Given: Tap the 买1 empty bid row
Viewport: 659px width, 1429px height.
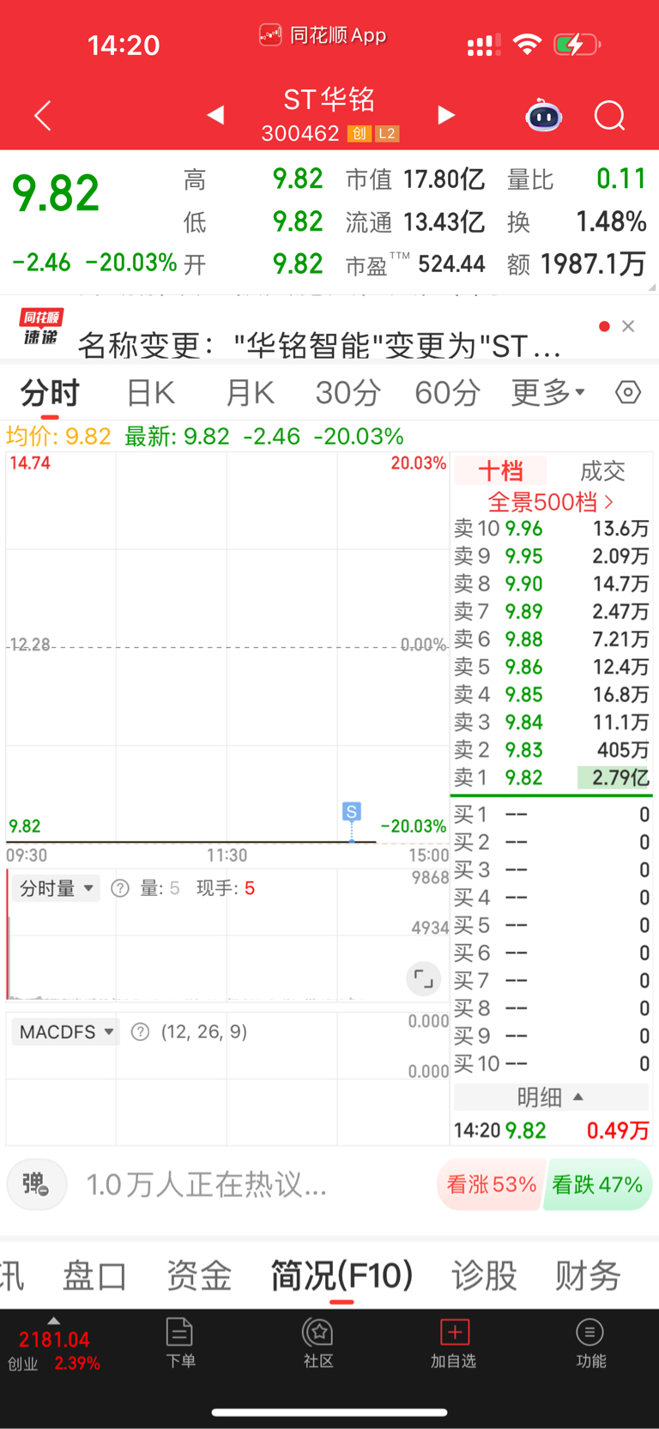Looking at the screenshot, I should pos(551,814).
